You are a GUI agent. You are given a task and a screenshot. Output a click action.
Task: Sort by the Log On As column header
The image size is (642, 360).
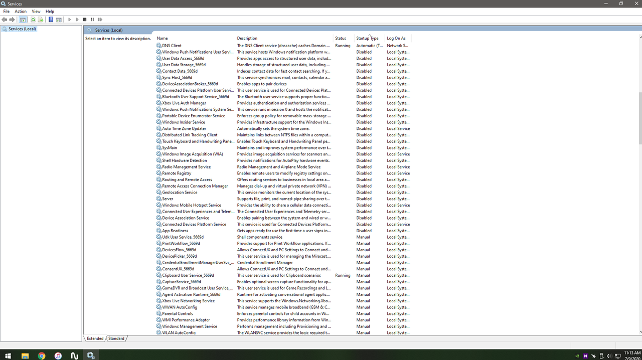coord(398,38)
